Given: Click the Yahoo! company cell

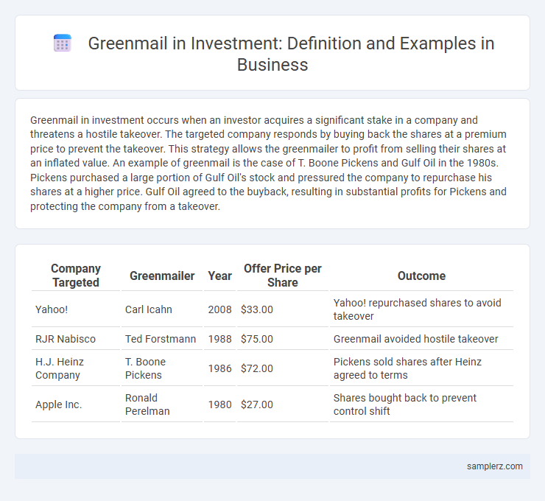Looking at the screenshot, I should [x=76, y=309].
